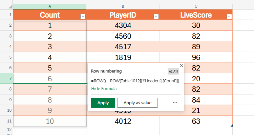
Task: Select column A header
Action: (x=50, y=6)
